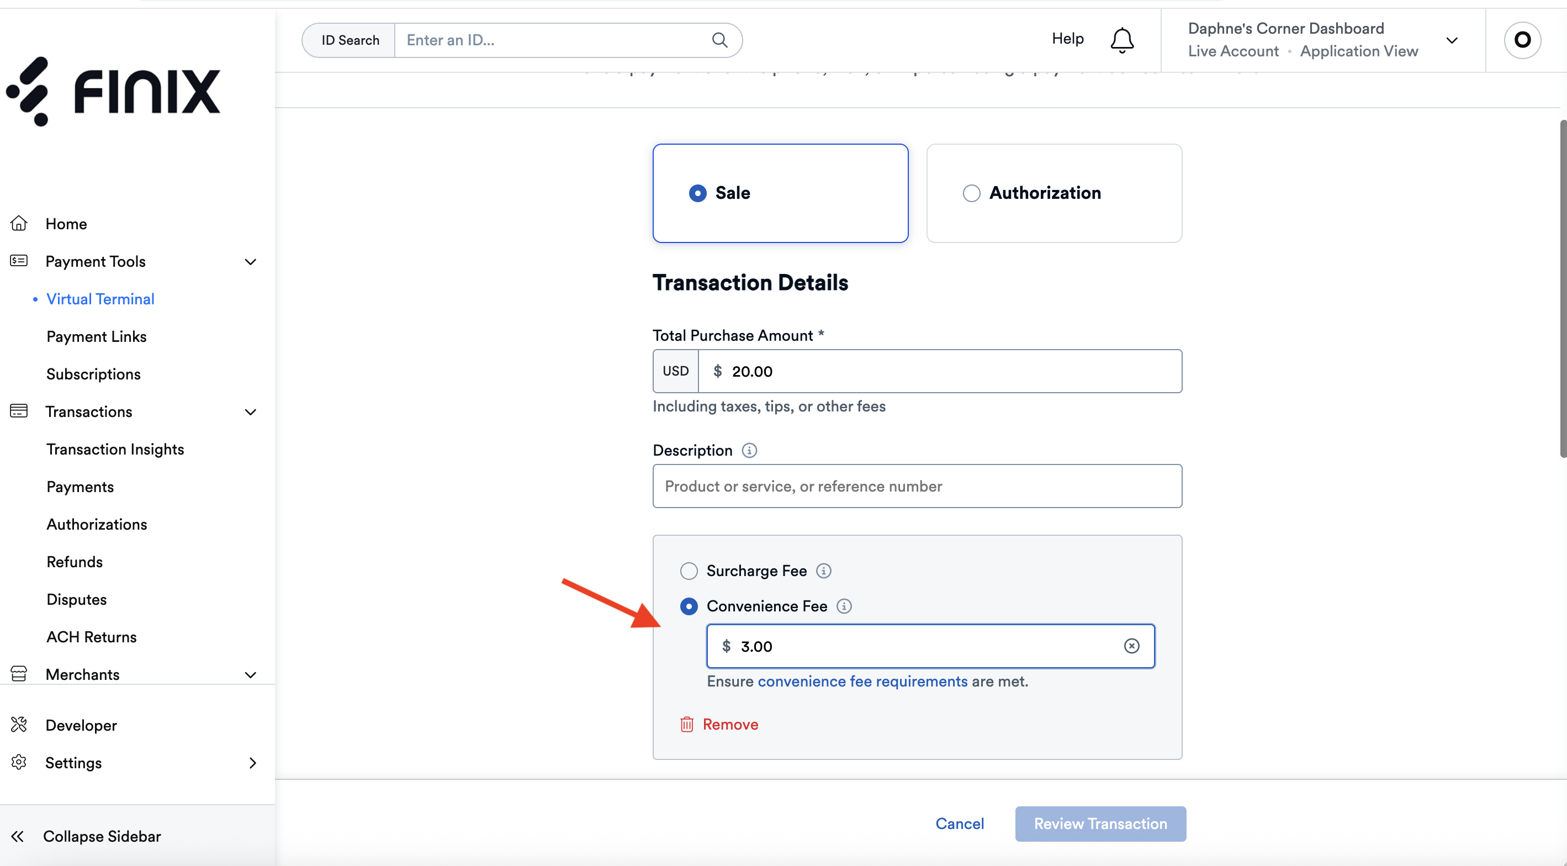Collapse the Transactions section chevron
The width and height of the screenshot is (1567, 866).
250,412
